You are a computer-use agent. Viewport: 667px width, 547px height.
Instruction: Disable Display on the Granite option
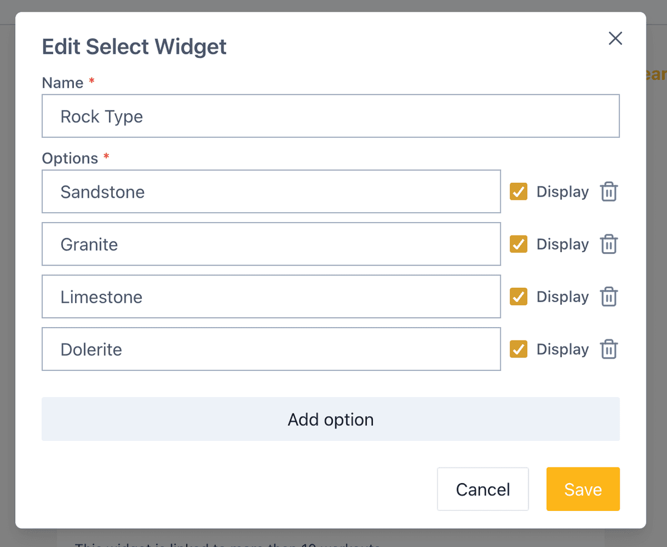[518, 244]
